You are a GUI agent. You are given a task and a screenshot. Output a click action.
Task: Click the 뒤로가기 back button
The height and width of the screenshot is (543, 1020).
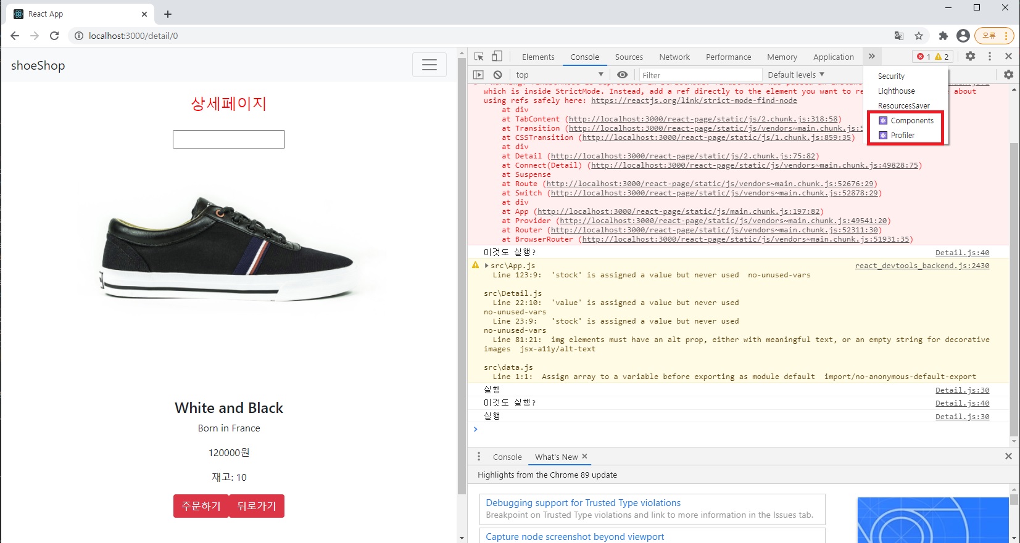257,506
